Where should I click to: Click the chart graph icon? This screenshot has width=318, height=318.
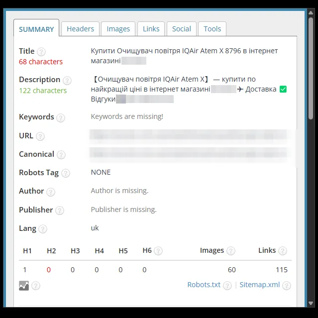(24, 286)
